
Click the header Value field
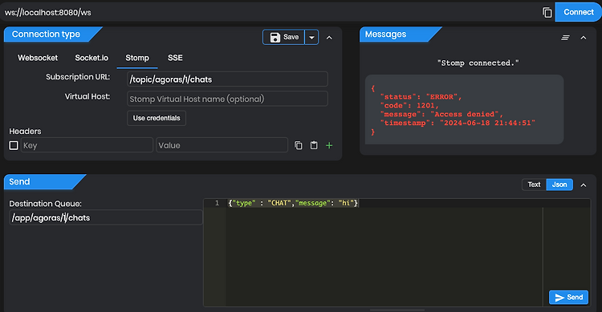point(222,145)
